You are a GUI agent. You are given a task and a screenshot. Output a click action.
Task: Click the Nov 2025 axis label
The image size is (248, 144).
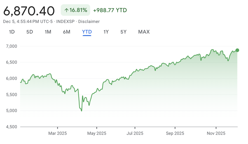point(216,134)
